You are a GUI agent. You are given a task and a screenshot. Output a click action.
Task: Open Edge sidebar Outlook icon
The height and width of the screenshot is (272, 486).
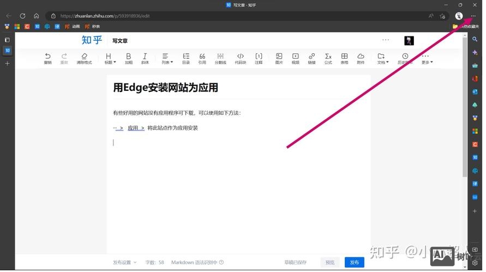tap(475, 92)
